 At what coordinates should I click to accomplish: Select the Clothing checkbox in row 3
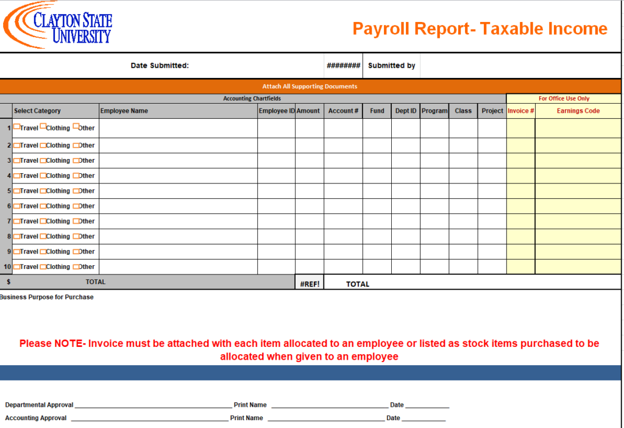coord(43,160)
